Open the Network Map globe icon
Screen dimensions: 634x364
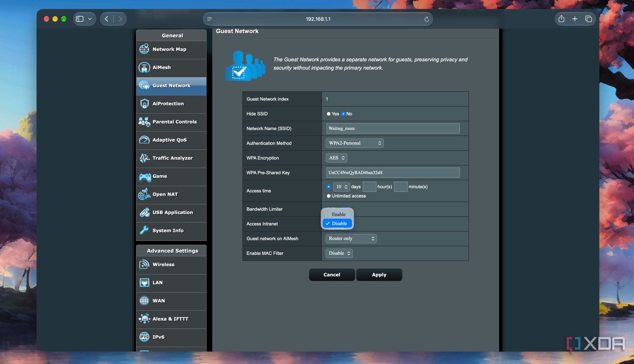point(144,49)
